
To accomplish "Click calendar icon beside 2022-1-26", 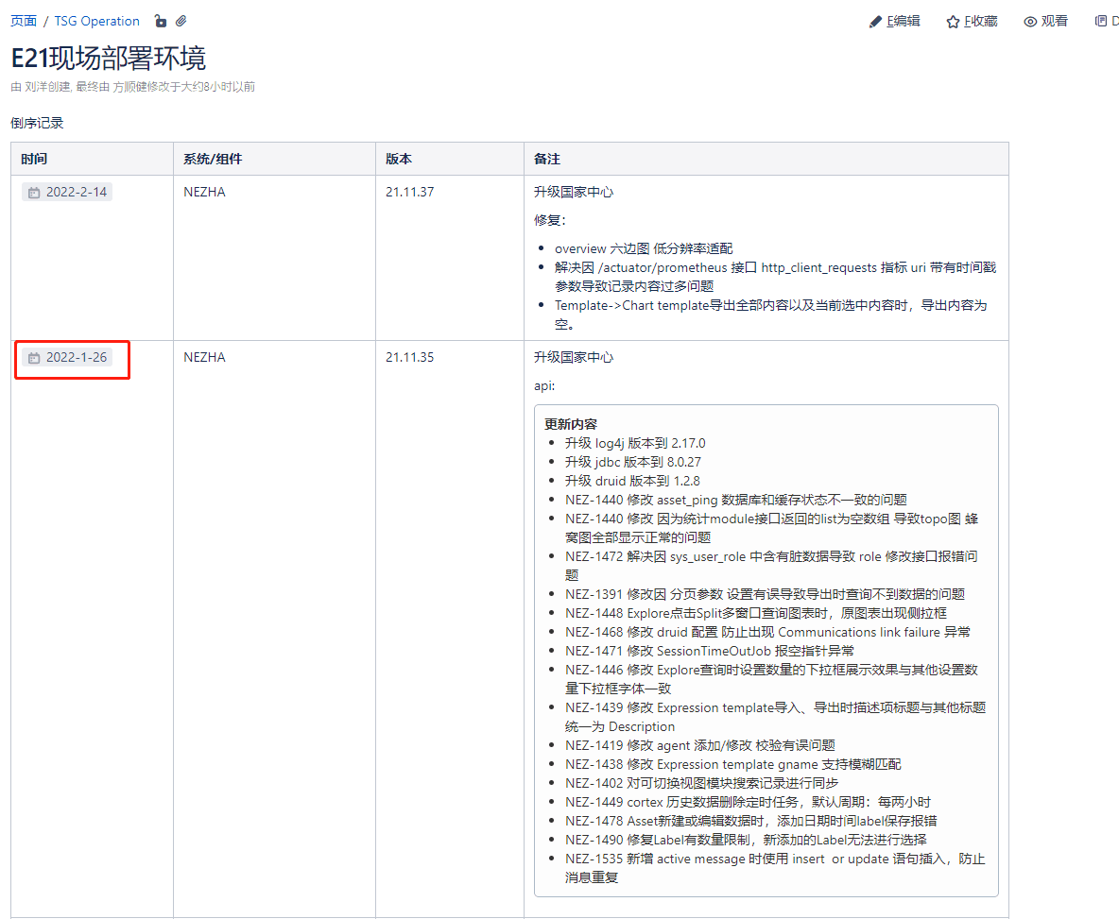I will click(x=34, y=358).
